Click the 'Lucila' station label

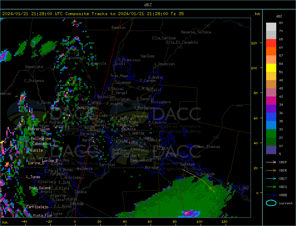[37, 150]
